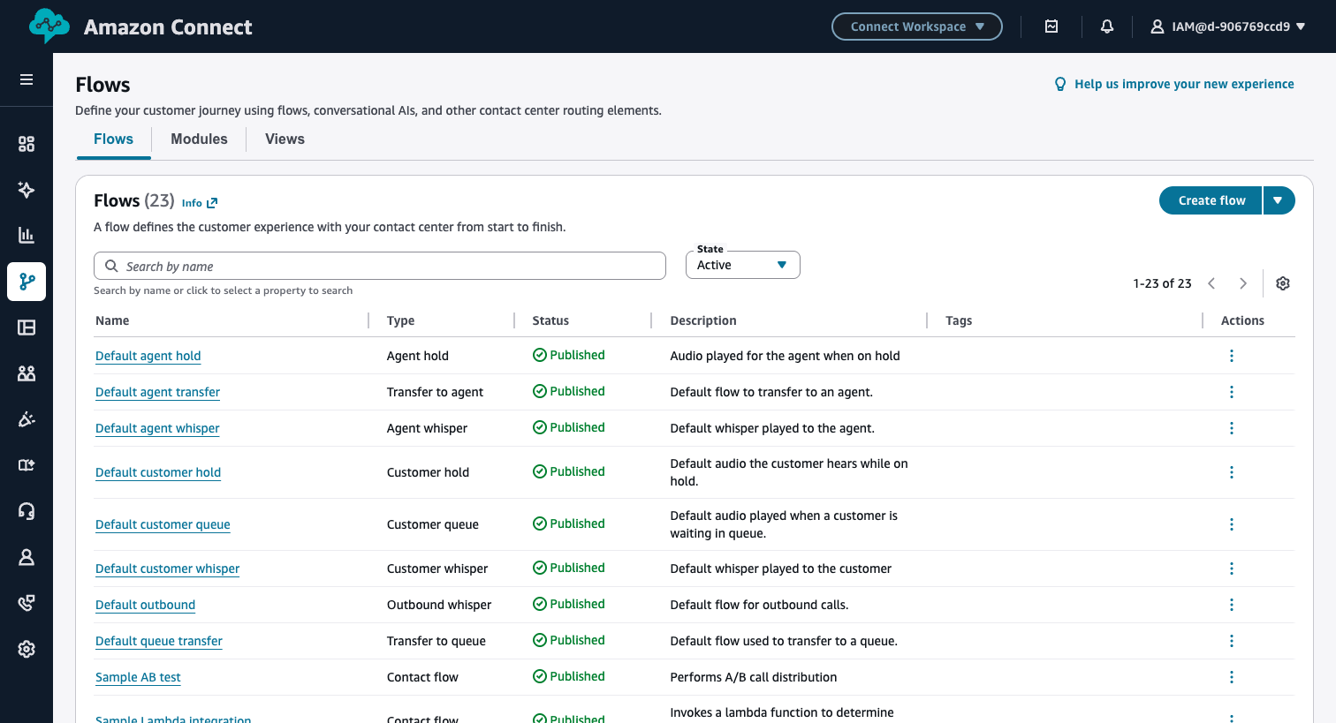Open the dashboard grid icon in sidebar

(27, 144)
